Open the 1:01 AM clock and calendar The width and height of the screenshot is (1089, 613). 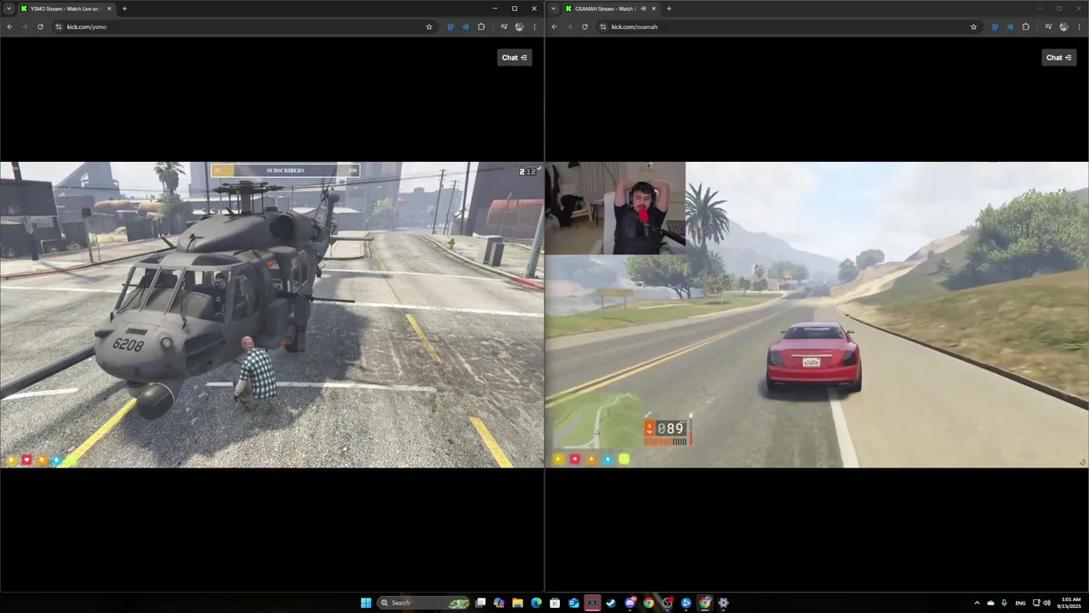pyautogui.click(x=1070, y=603)
